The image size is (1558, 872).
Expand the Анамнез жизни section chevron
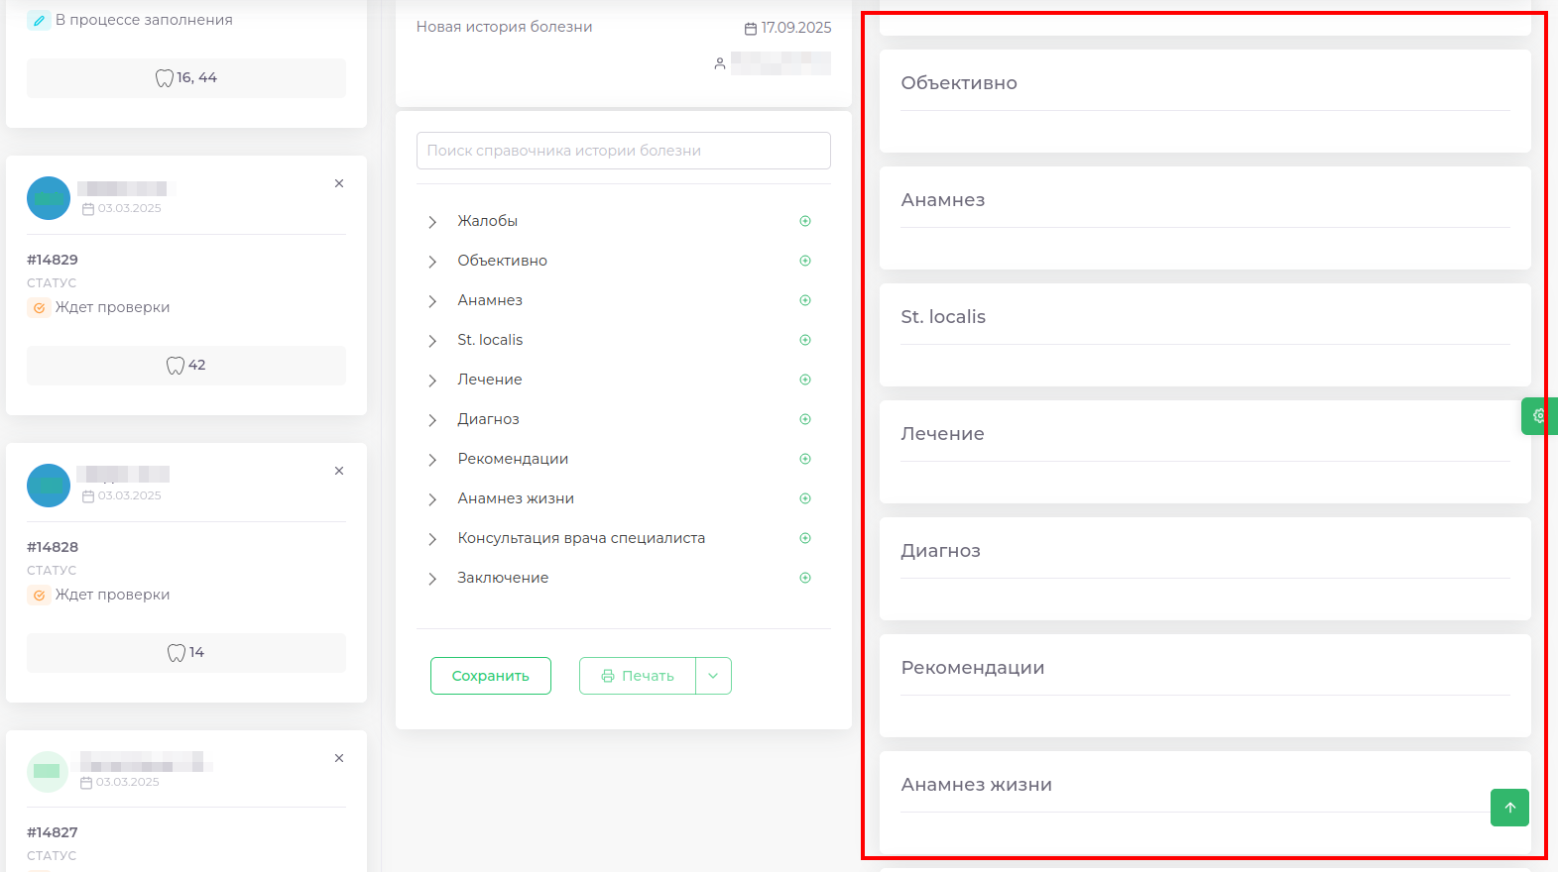pyautogui.click(x=432, y=498)
